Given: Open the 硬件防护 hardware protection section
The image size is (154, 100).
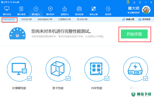Looking at the screenshot, I should 50,11.
